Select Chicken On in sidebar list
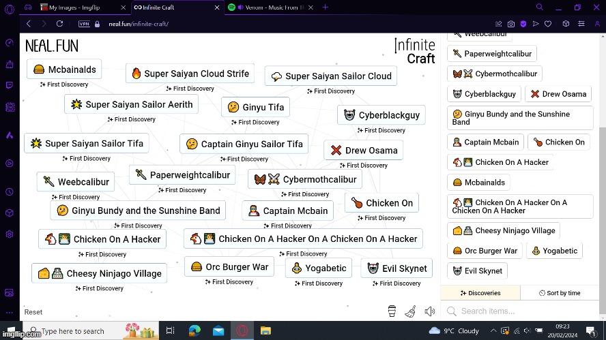The width and height of the screenshot is (606, 340). [559, 142]
